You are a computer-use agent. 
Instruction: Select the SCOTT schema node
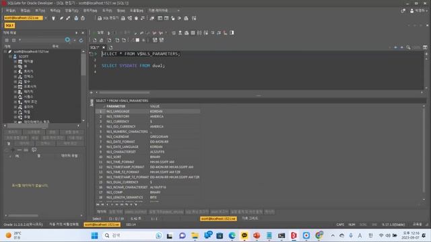coord(24,56)
